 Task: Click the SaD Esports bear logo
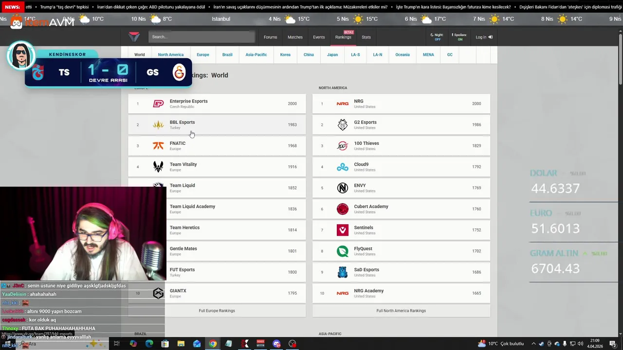pos(343,272)
